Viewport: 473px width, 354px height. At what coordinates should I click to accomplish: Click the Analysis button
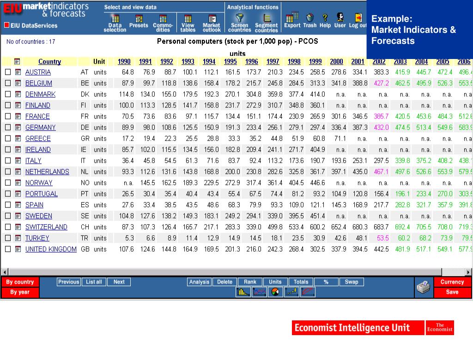pos(199,282)
